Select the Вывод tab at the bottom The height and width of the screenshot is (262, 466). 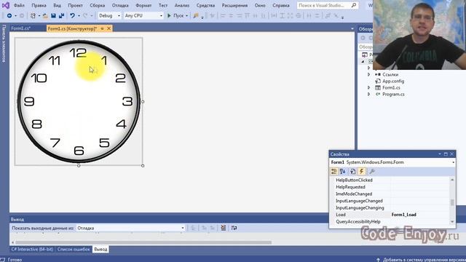point(100,249)
